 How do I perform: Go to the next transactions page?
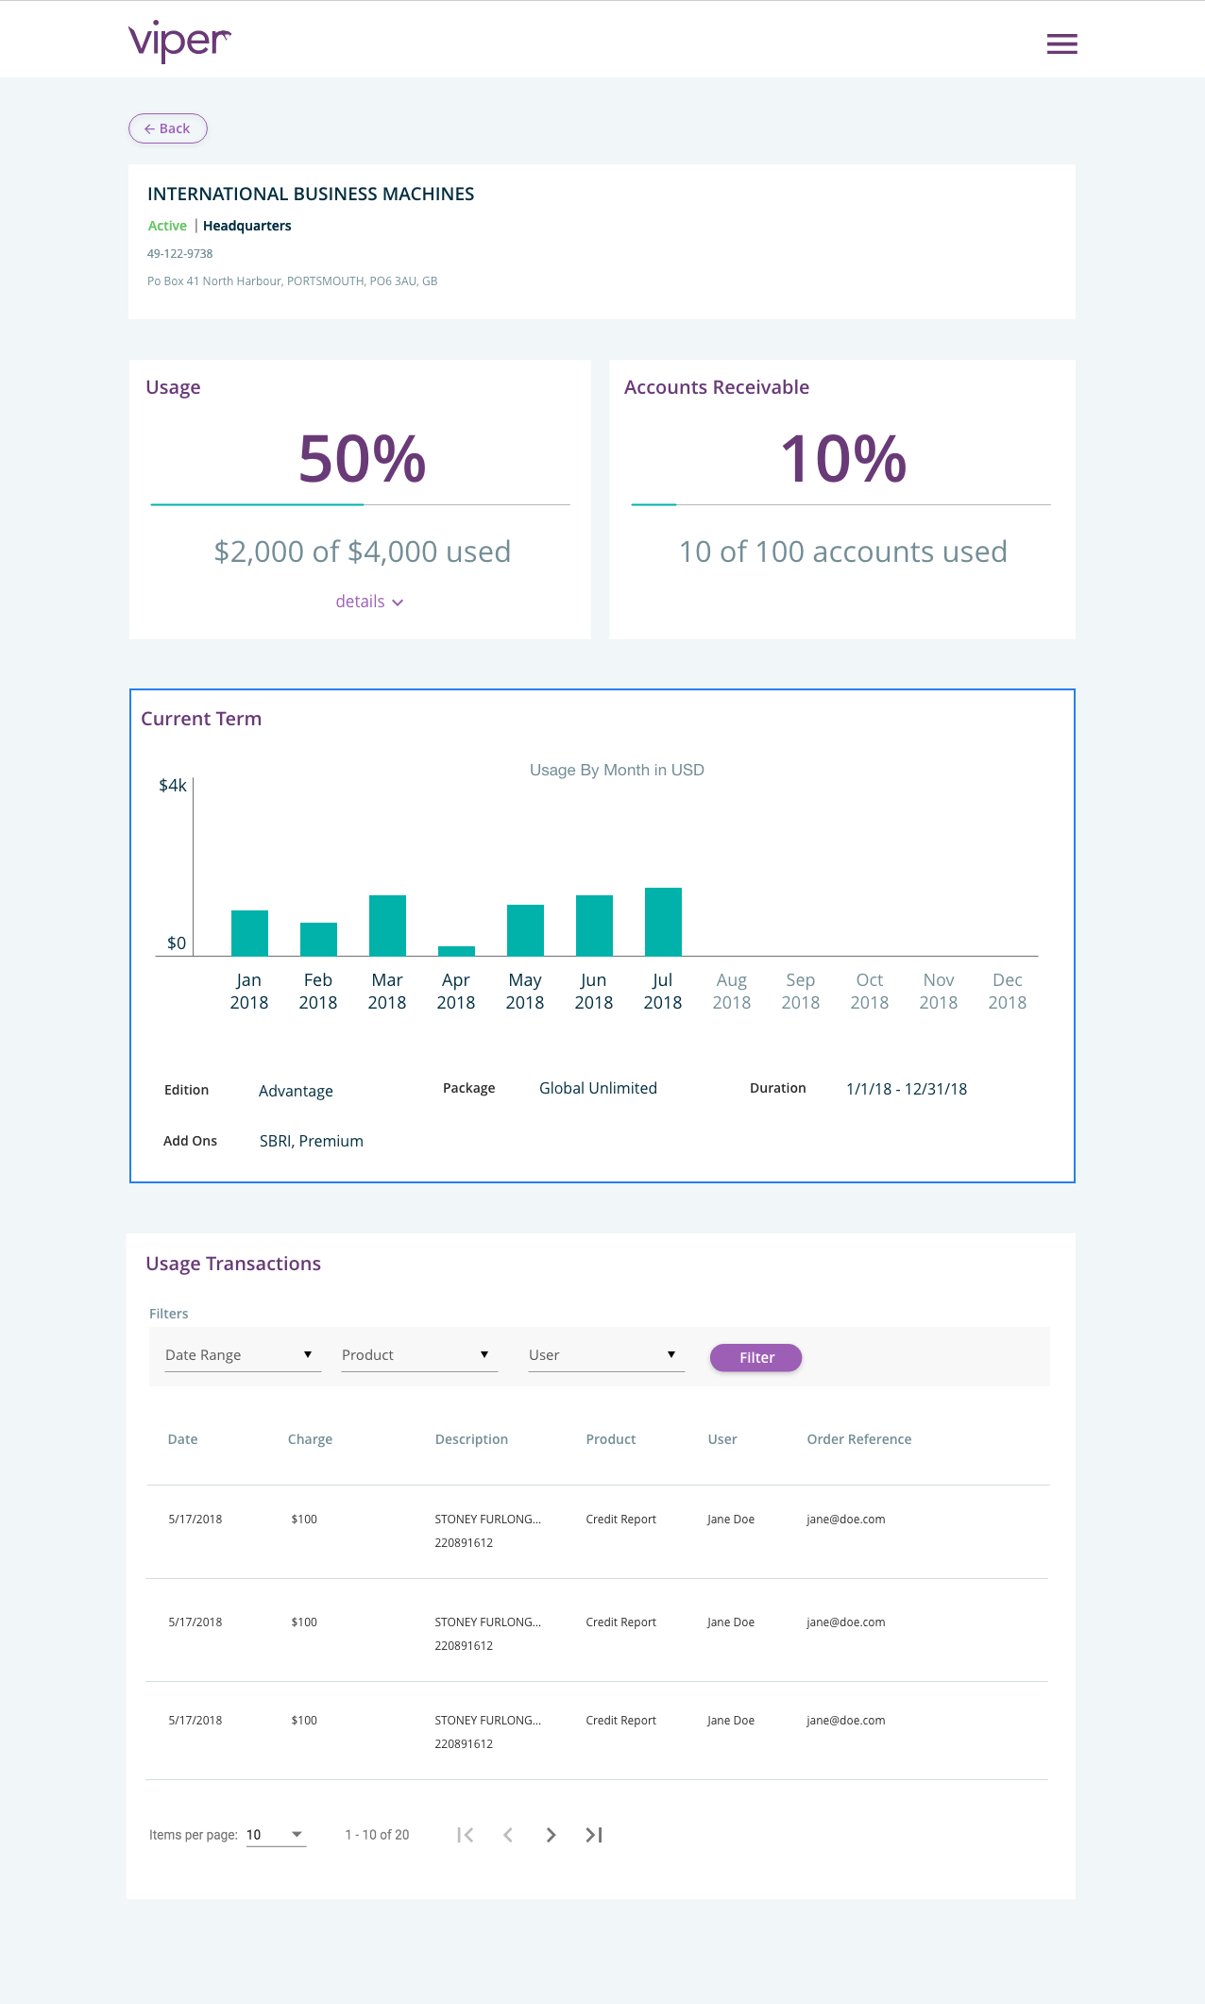click(x=551, y=1834)
